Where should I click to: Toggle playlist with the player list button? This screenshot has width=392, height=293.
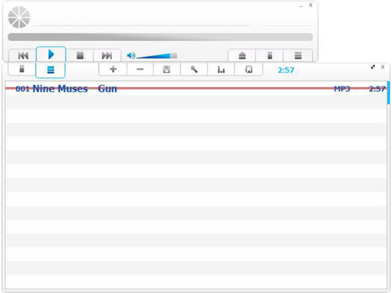click(298, 56)
